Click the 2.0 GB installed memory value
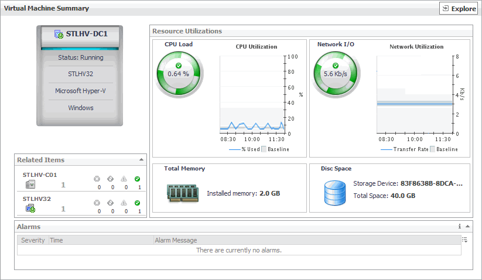This screenshot has height=280, width=482. [269, 193]
